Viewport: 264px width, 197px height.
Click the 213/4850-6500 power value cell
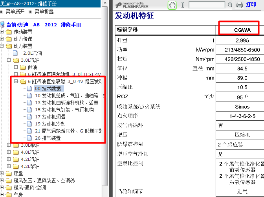[x=242, y=50]
